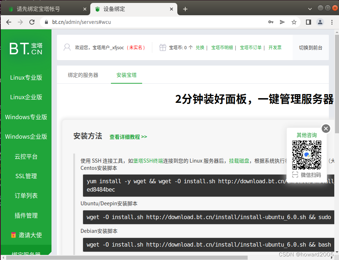339x260 pixels.
Task: Open the Chrome profile avatar
Action: tap(320, 22)
